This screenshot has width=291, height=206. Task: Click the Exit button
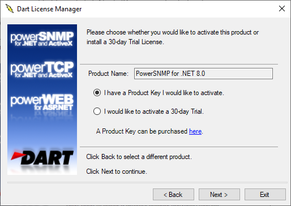[x=265, y=195]
